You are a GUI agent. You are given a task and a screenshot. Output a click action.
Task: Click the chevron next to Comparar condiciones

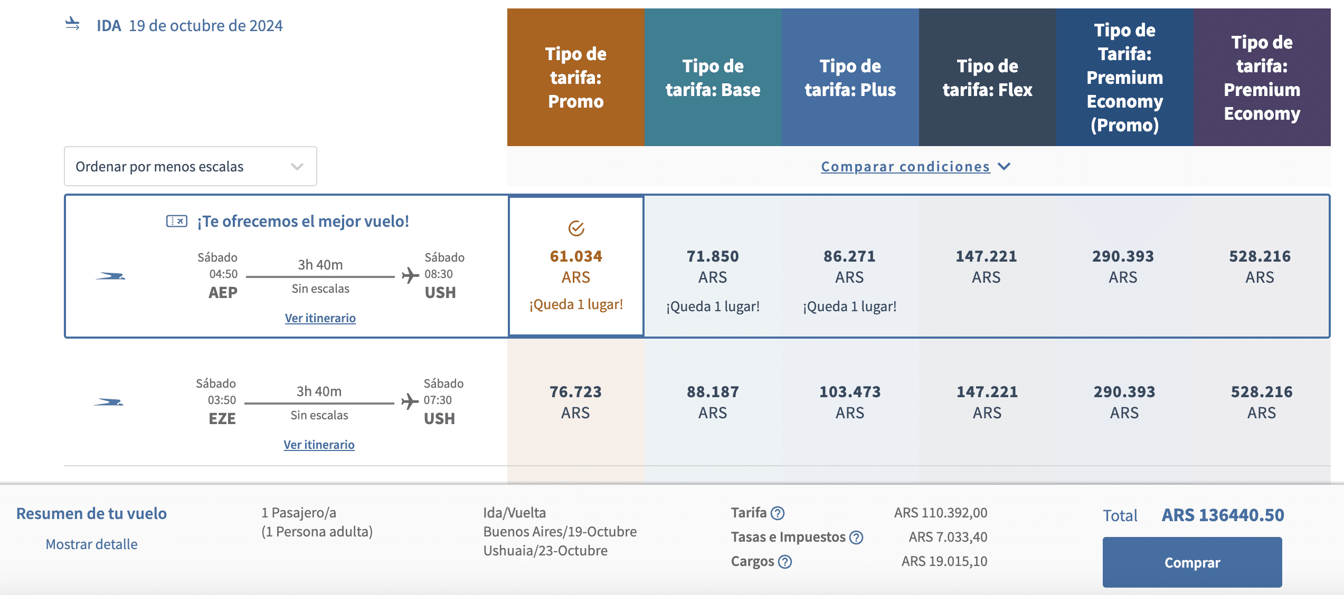1004,167
